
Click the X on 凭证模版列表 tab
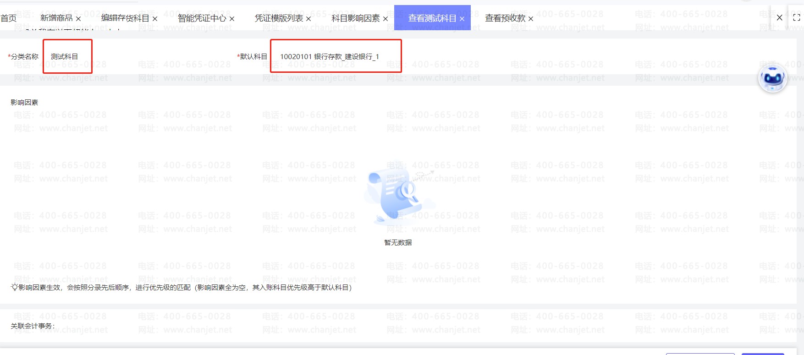click(308, 19)
